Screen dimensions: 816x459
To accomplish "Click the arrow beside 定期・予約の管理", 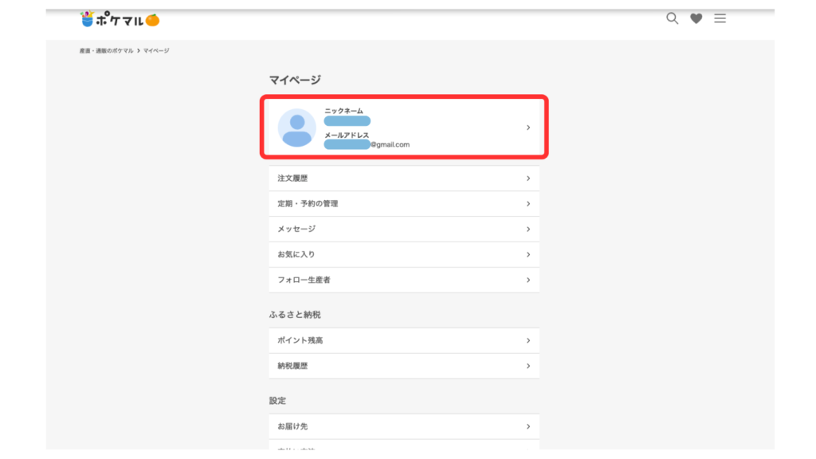I will pyautogui.click(x=528, y=204).
